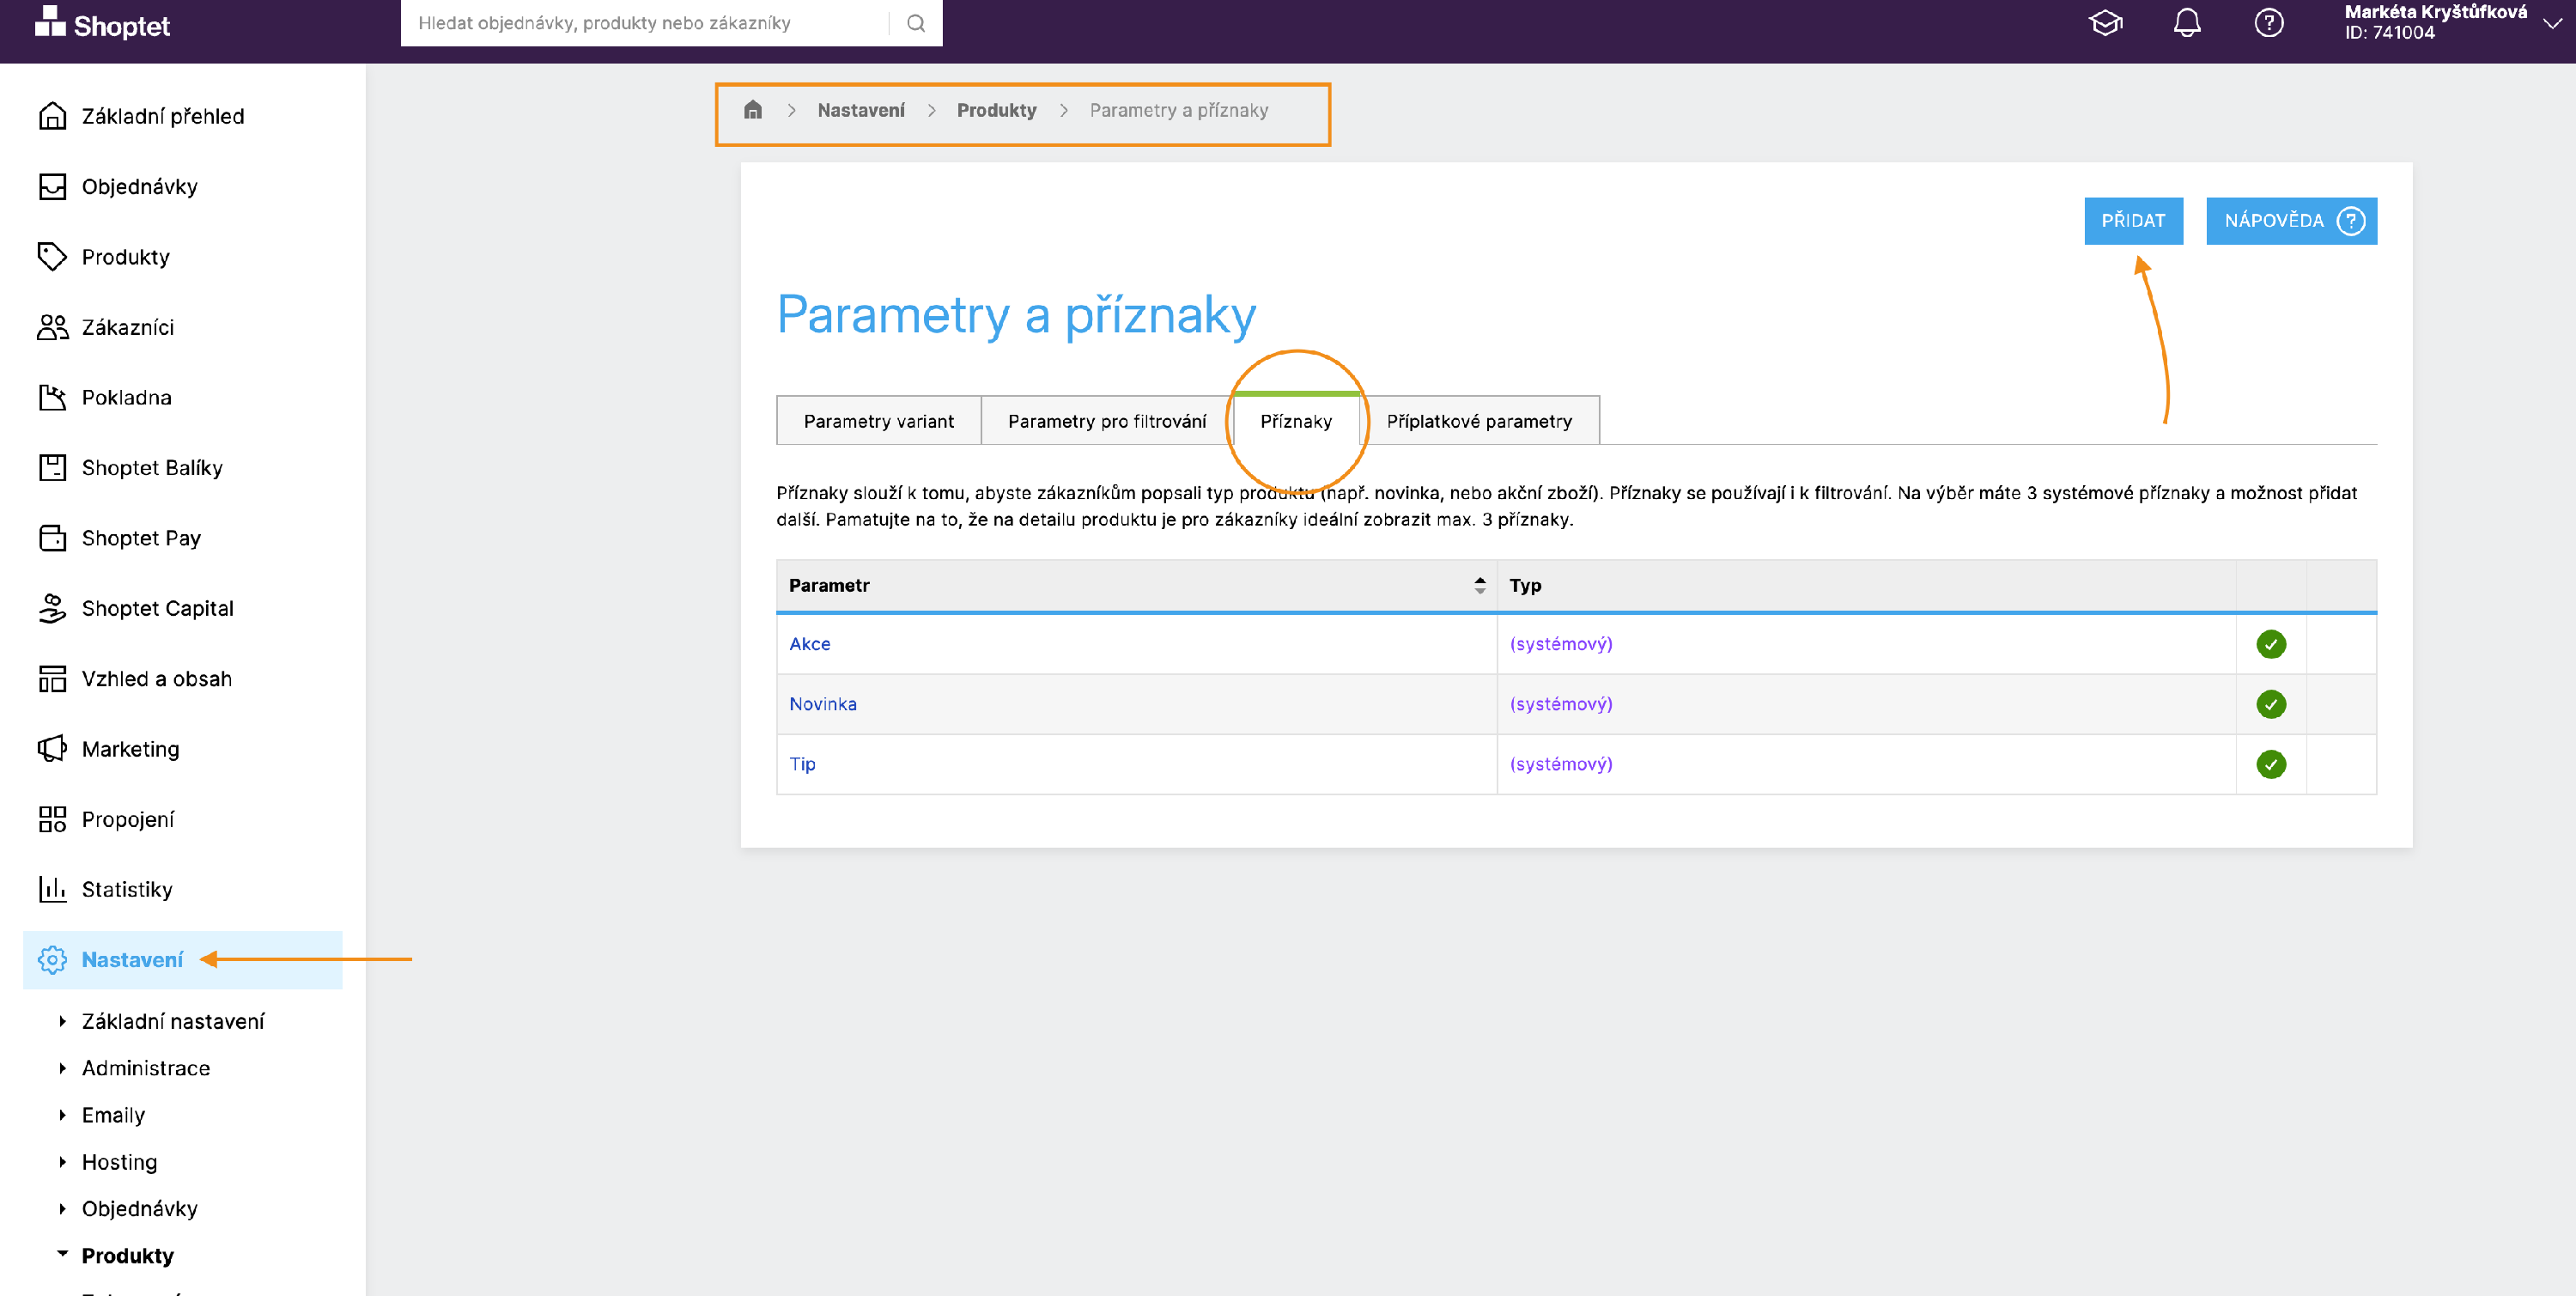
Task: Open Marketing section in sidebar
Action: point(130,750)
